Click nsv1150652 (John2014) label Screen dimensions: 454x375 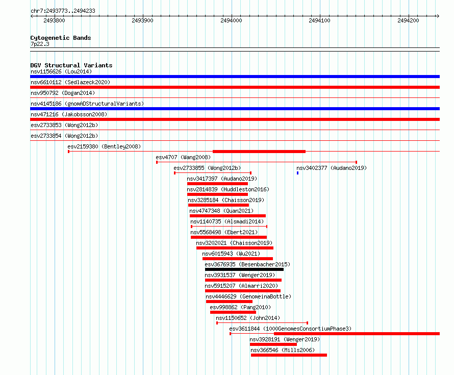coord(248,318)
